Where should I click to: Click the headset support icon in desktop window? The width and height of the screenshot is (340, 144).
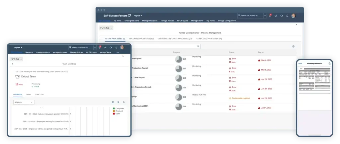tap(282, 16)
